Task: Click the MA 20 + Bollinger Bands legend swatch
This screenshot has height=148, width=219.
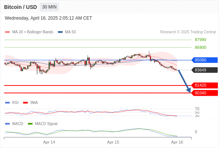Action: (7, 32)
